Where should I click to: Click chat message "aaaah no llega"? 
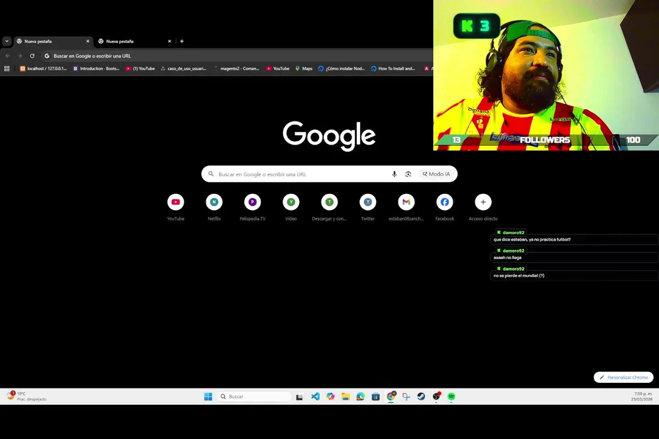(x=507, y=257)
